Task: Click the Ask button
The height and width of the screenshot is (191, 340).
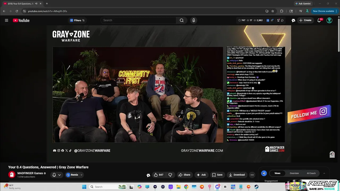Action: 201,175
